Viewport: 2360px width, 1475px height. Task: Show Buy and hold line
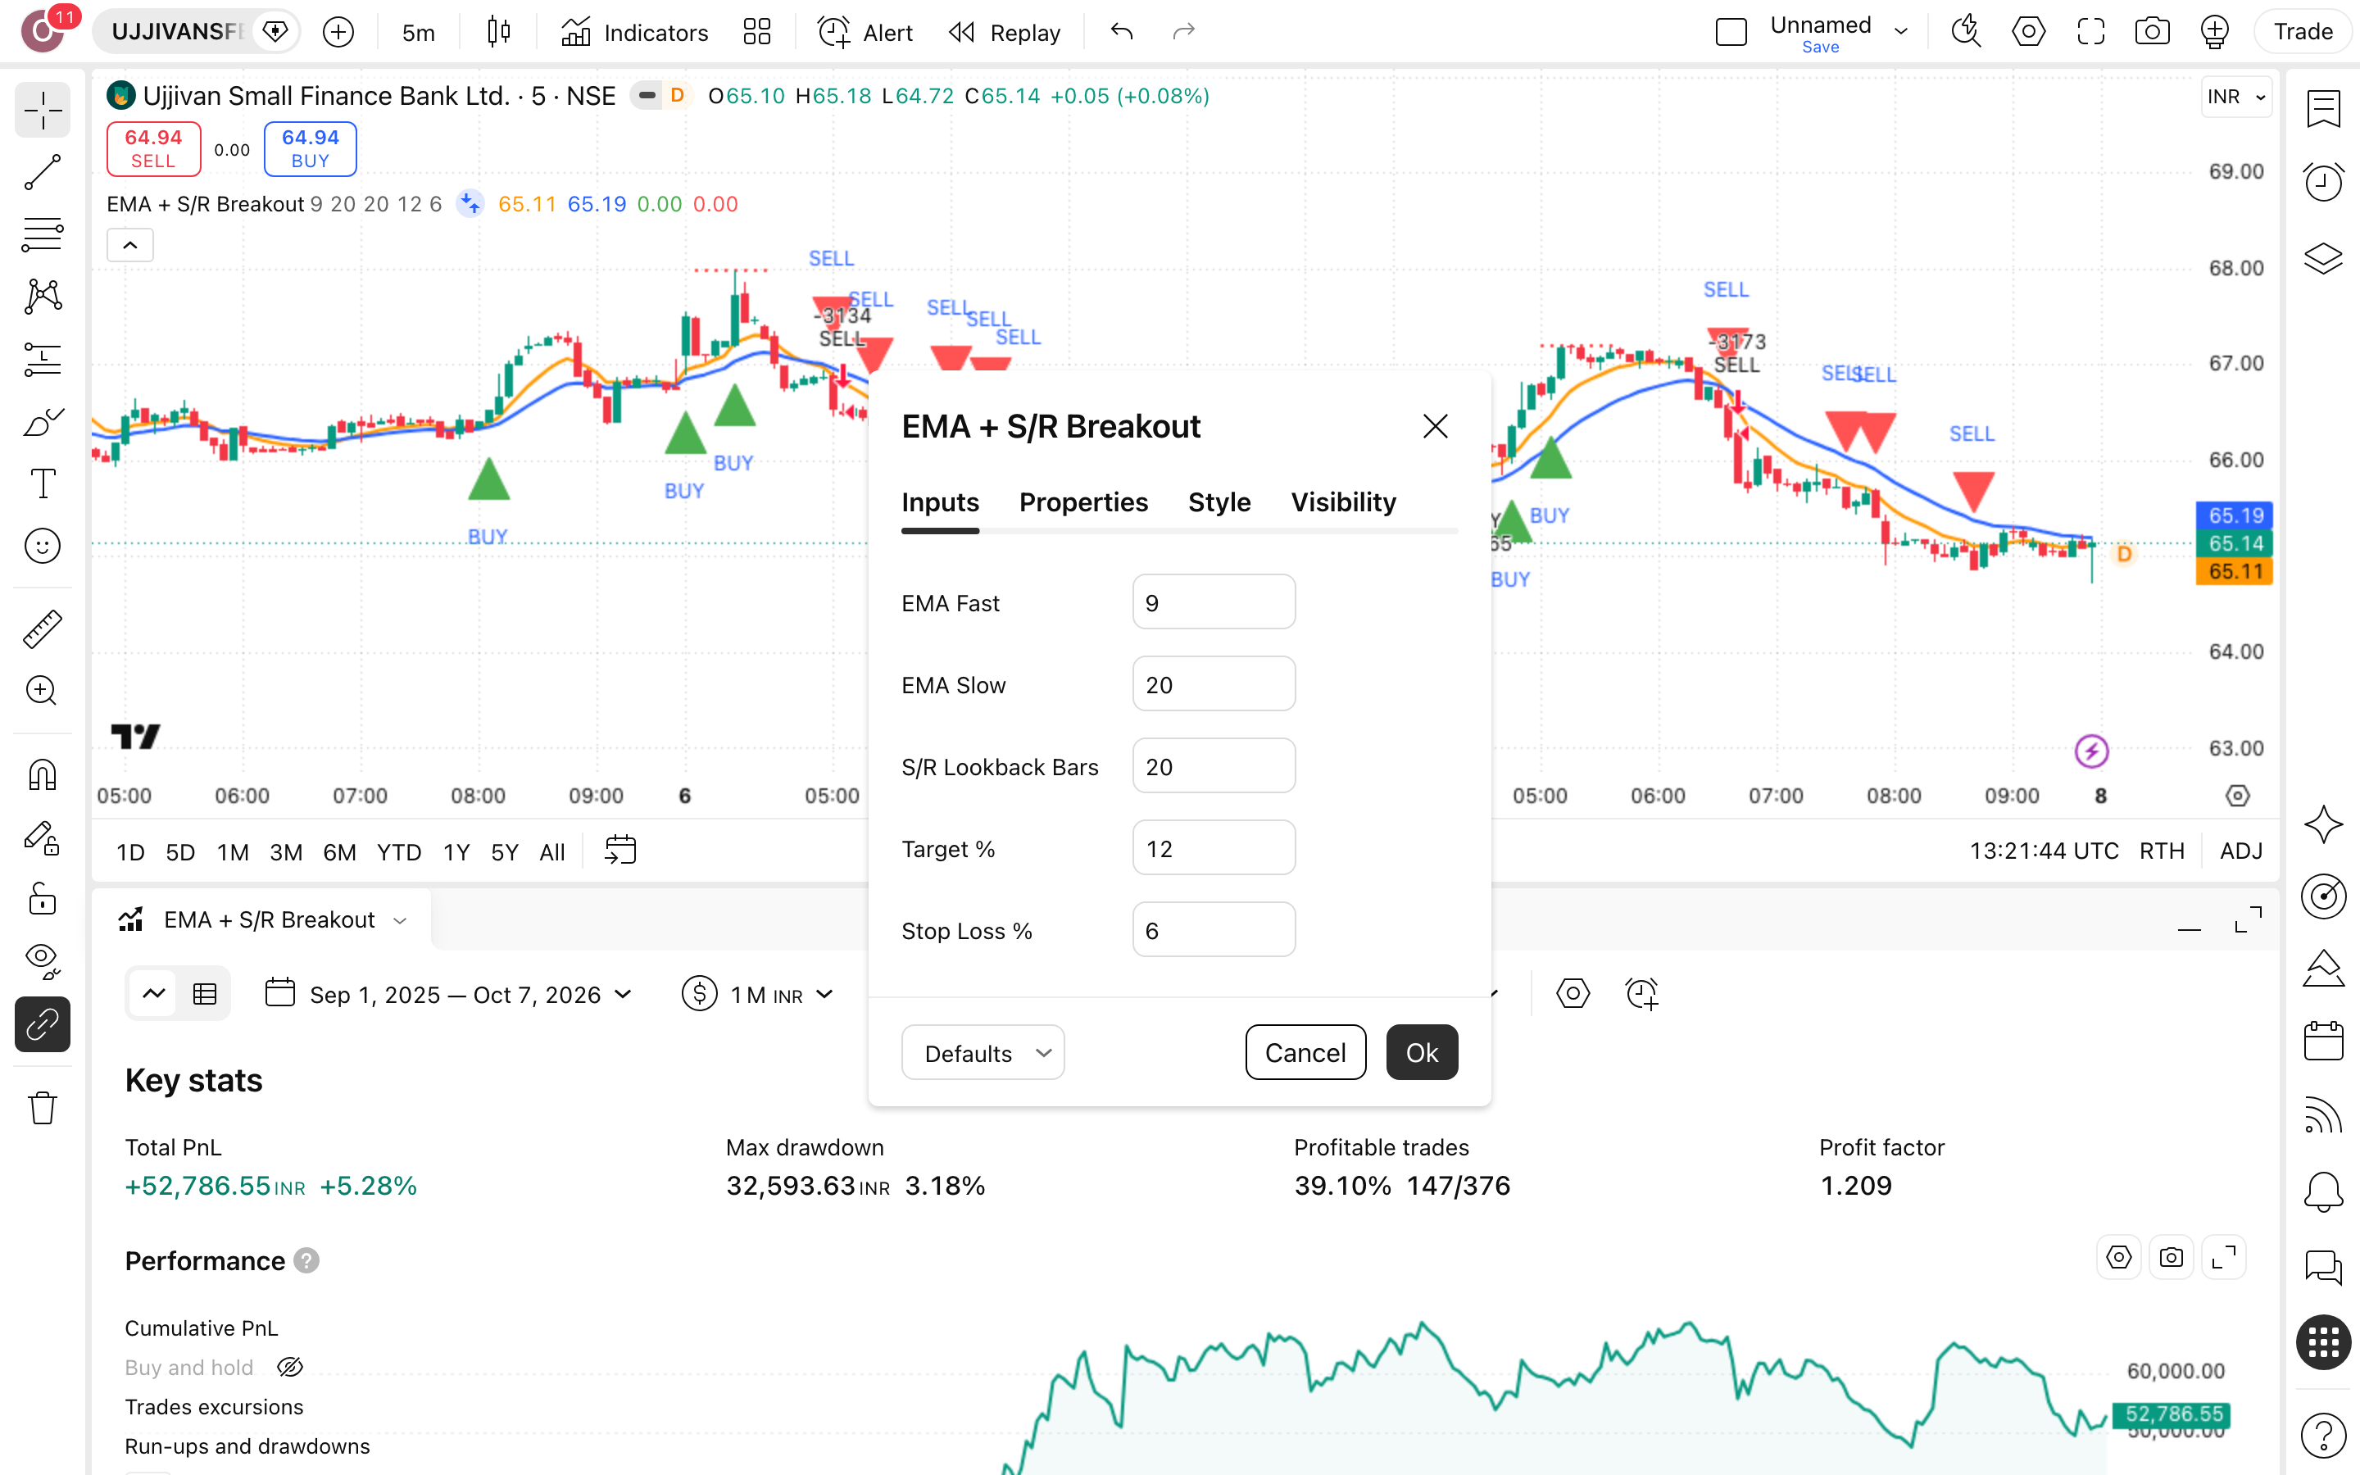(x=289, y=1367)
